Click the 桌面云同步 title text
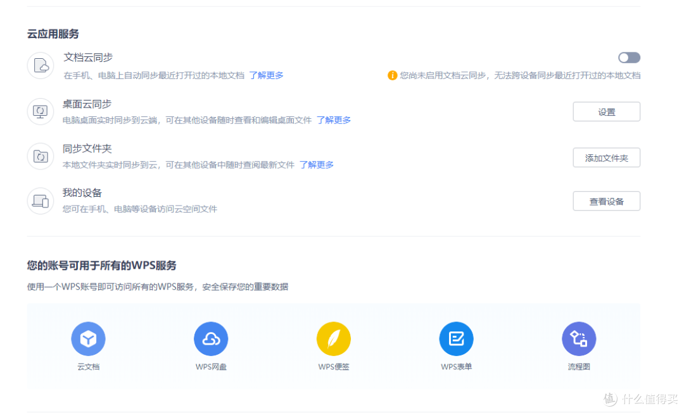 click(87, 104)
